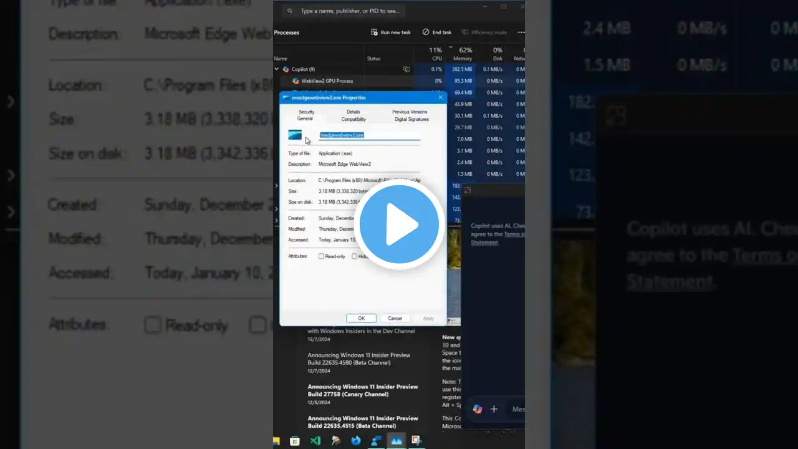The height and width of the screenshot is (449, 798).
Task: Click the Efficiency mode toolbar button
Action: (x=484, y=32)
